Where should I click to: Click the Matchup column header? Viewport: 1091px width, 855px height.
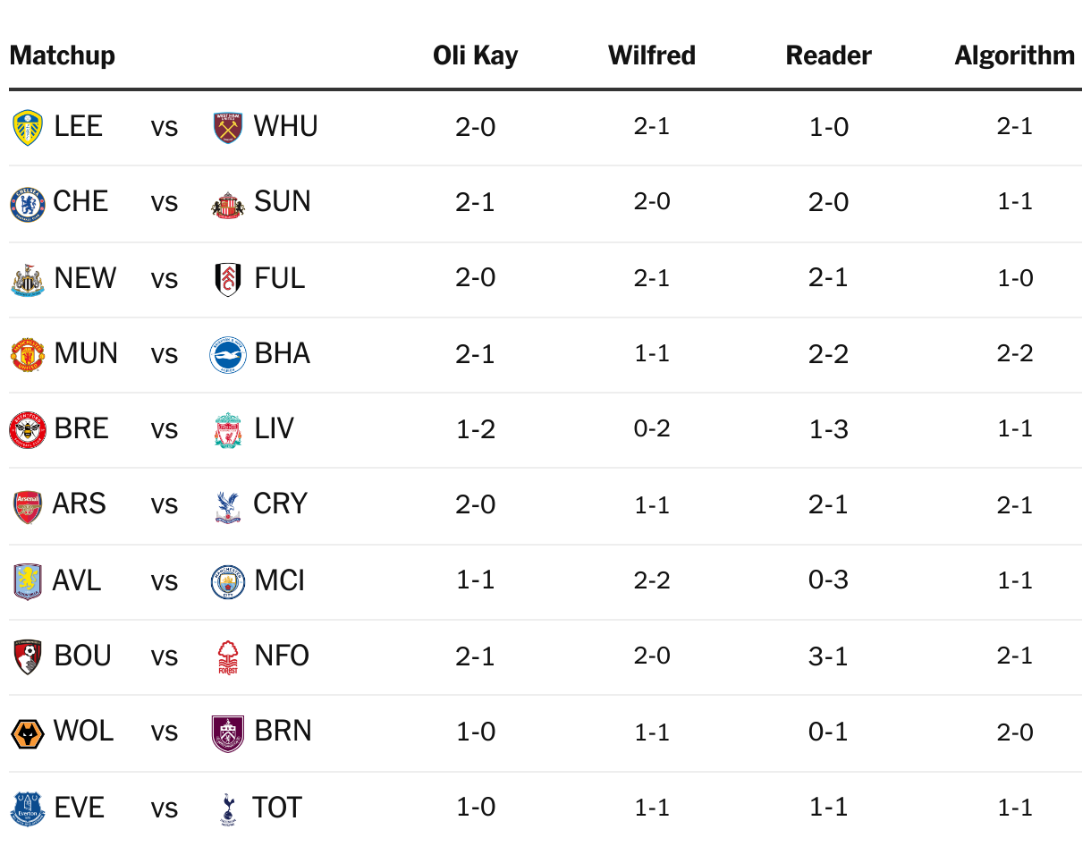click(x=63, y=55)
